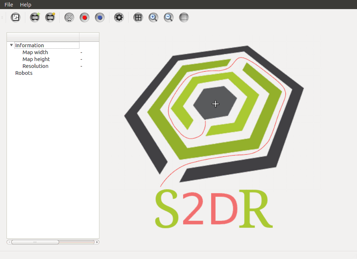Image resolution: width=357 pixels, height=259 pixels.
Task: Click the create robot icon with green plus
Action: pyautogui.click(x=35, y=17)
